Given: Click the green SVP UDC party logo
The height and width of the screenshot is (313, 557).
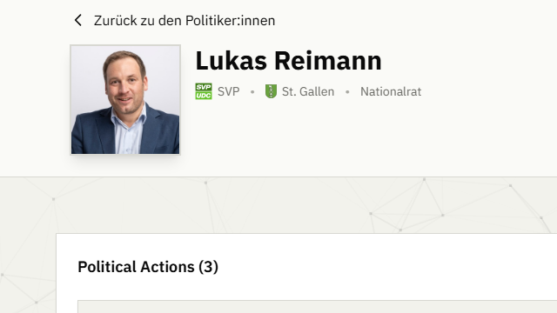Looking at the screenshot, I should [x=204, y=91].
